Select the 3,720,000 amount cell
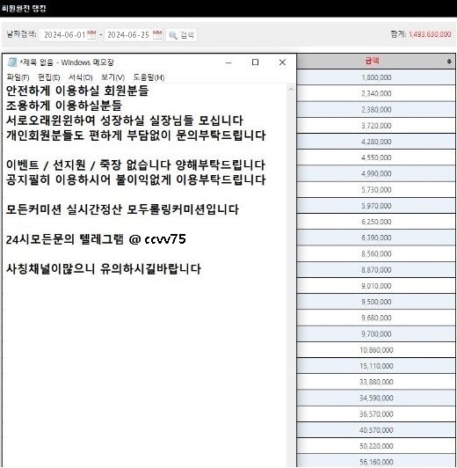 click(x=376, y=126)
